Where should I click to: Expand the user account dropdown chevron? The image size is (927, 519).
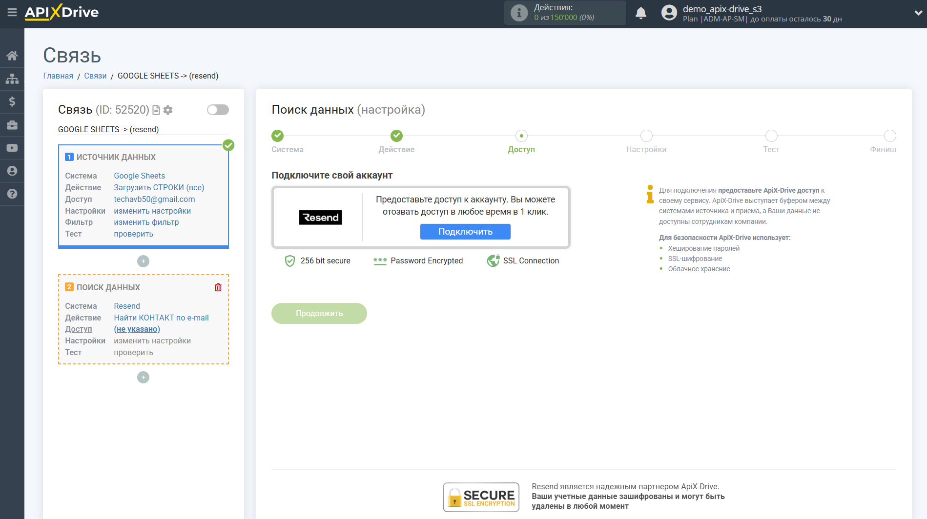(917, 13)
